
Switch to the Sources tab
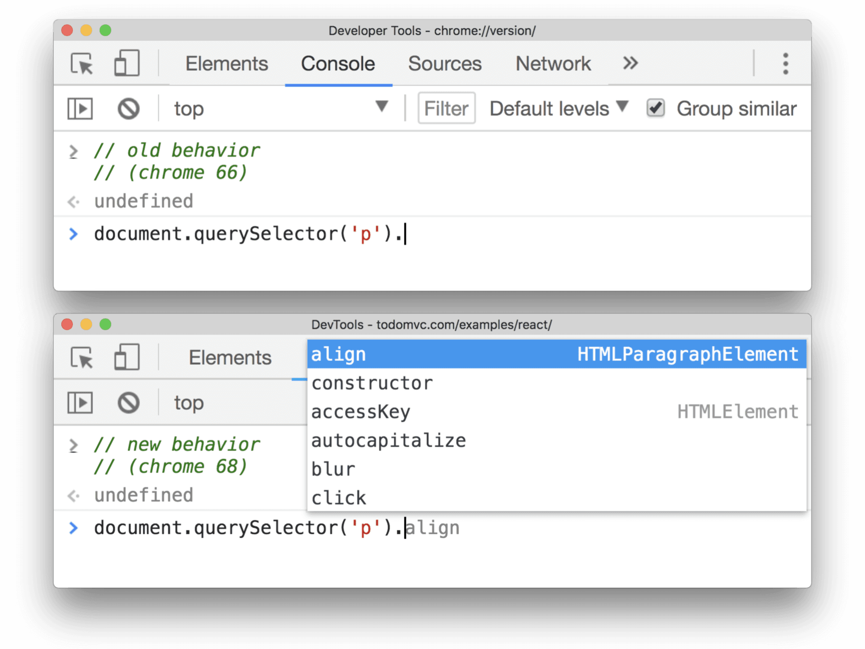[444, 64]
